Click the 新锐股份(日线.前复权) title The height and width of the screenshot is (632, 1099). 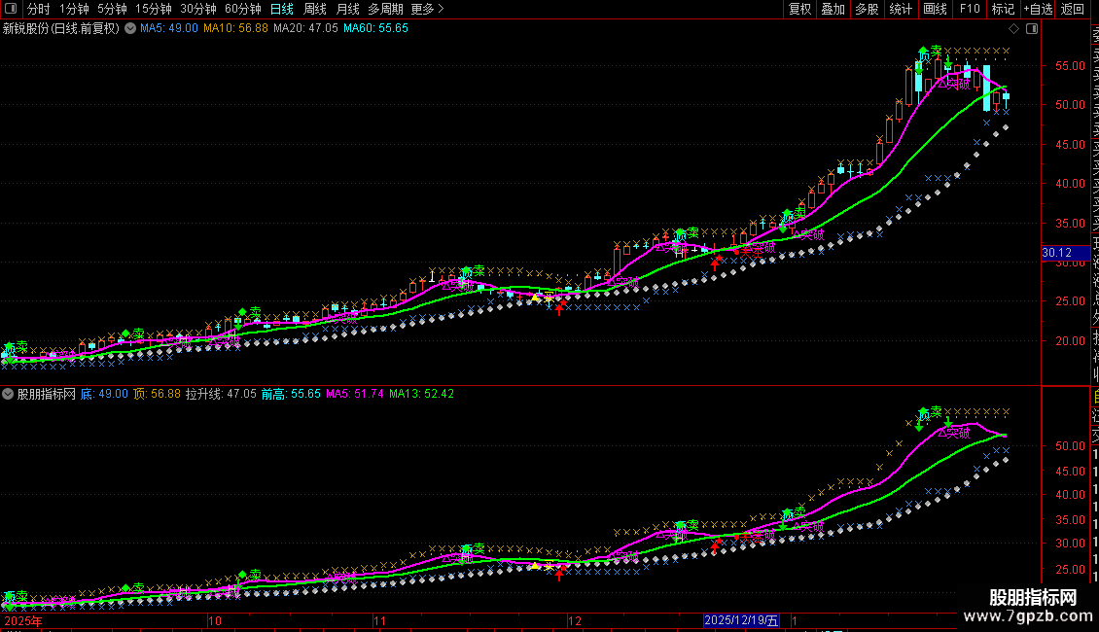[x=61, y=29]
